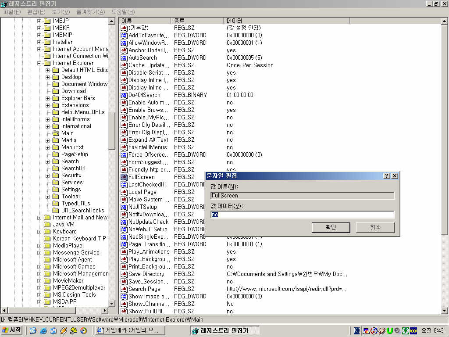Click the 취소 button in dialog

pos(375,227)
